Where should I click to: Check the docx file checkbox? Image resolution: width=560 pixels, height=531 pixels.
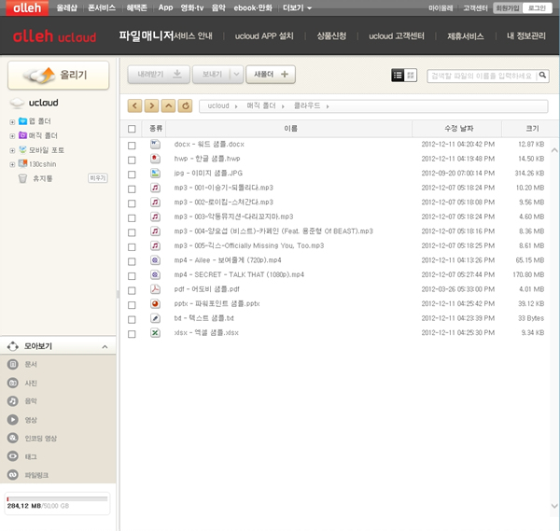[x=132, y=146]
